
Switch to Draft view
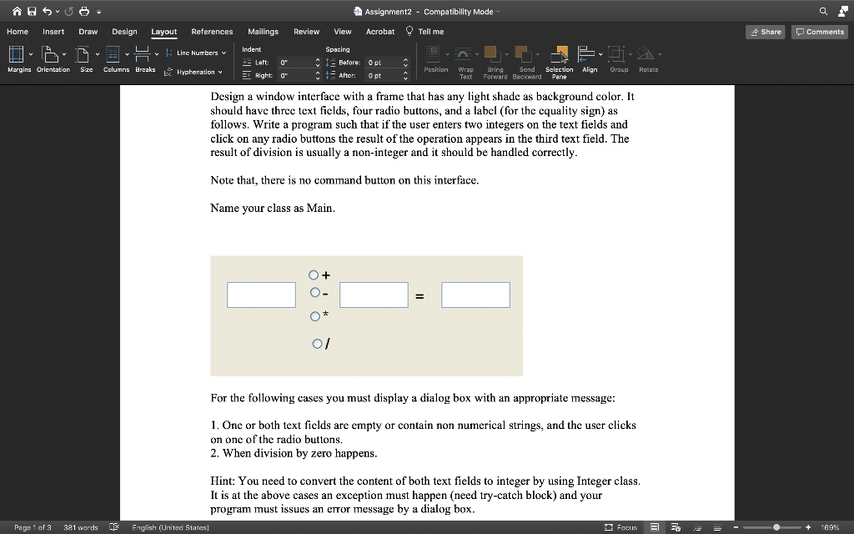(x=717, y=527)
